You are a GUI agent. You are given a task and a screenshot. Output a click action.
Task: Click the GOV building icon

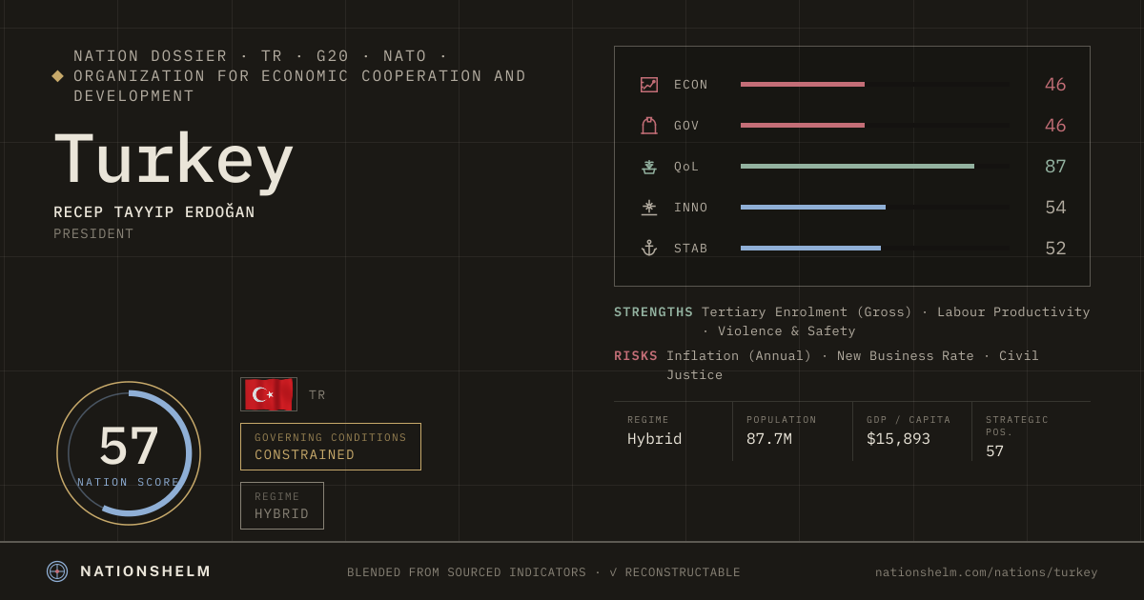point(649,126)
